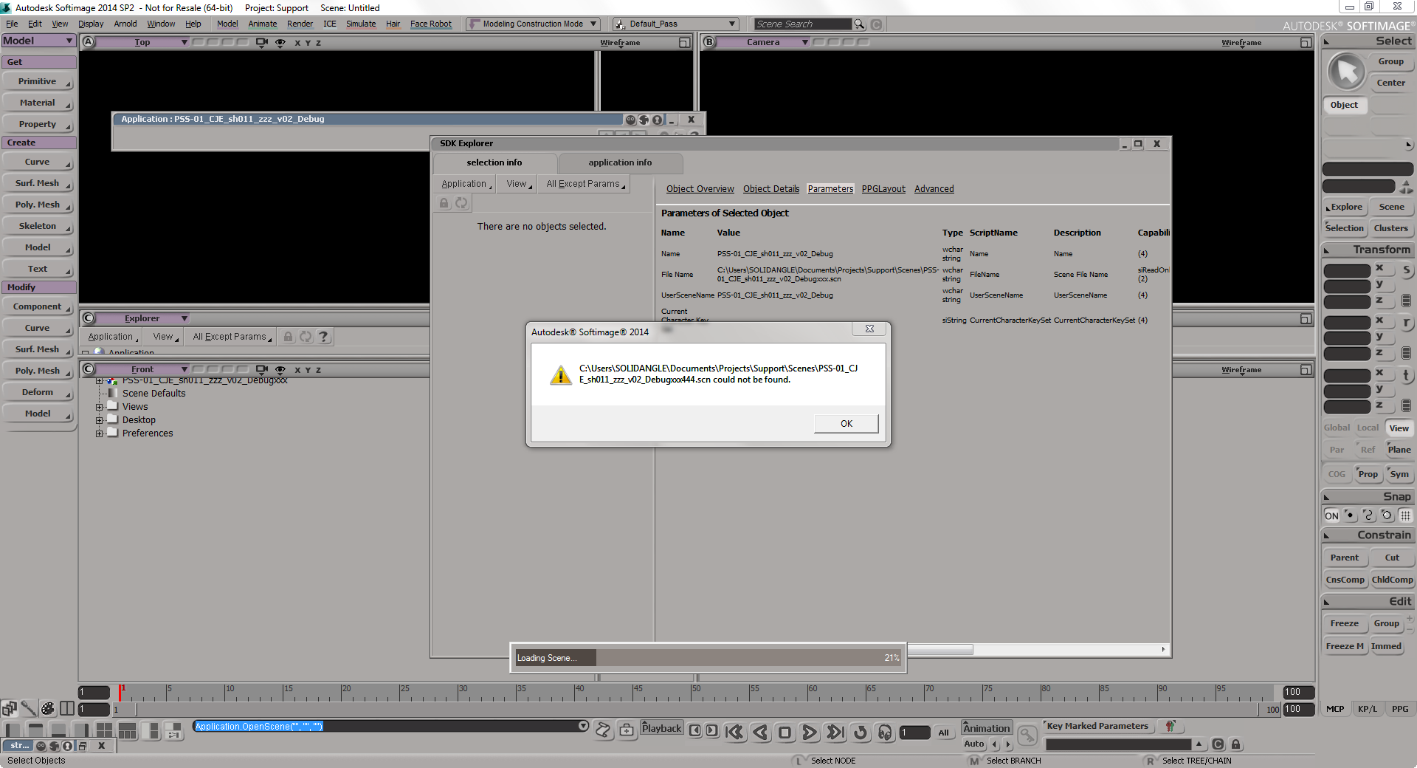Click the Select arrow tool icon
The width and height of the screenshot is (1417, 768).
tap(1347, 72)
